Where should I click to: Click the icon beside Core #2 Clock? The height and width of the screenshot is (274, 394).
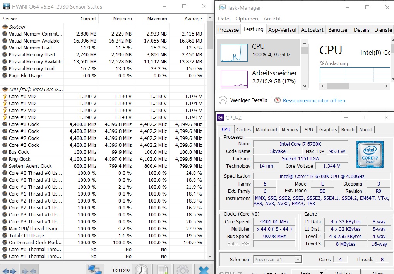click(x=5, y=138)
